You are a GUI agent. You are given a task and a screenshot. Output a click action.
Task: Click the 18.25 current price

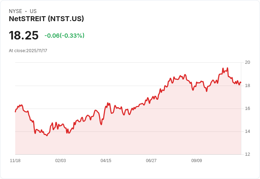(x=24, y=35)
